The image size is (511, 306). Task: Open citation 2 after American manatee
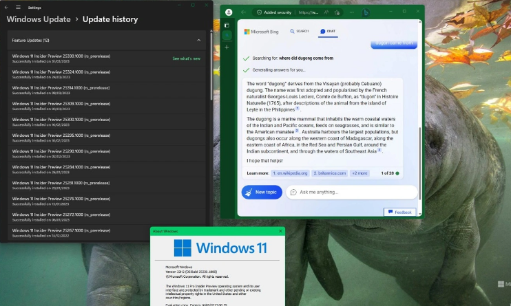pyautogui.click(x=297, y=131)
